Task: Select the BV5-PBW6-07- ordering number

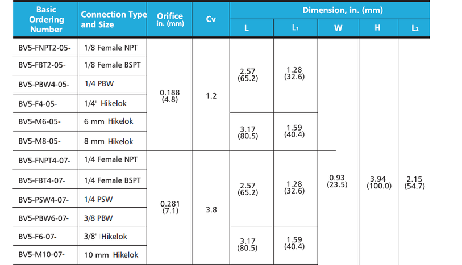Action: tap(44, 218)
